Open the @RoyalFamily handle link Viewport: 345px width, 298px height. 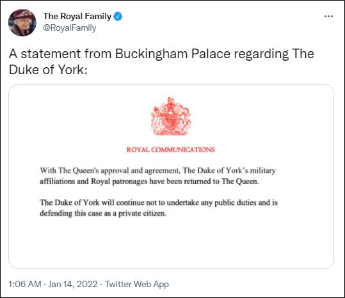(70, 28)
